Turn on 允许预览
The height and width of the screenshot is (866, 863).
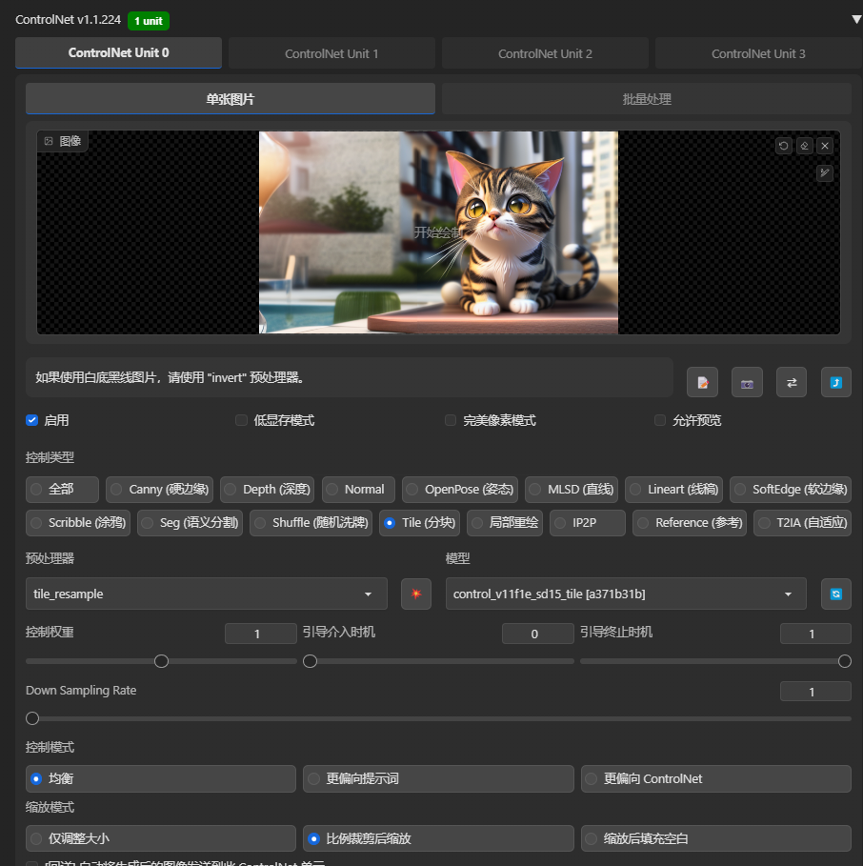point(660,419)
